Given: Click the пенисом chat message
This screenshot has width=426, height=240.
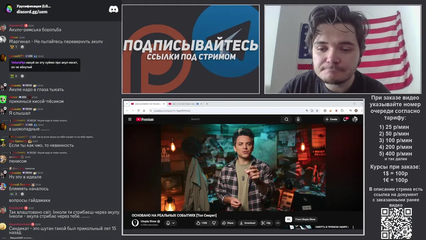Looking at the screenshot, I should coord(18,161).
